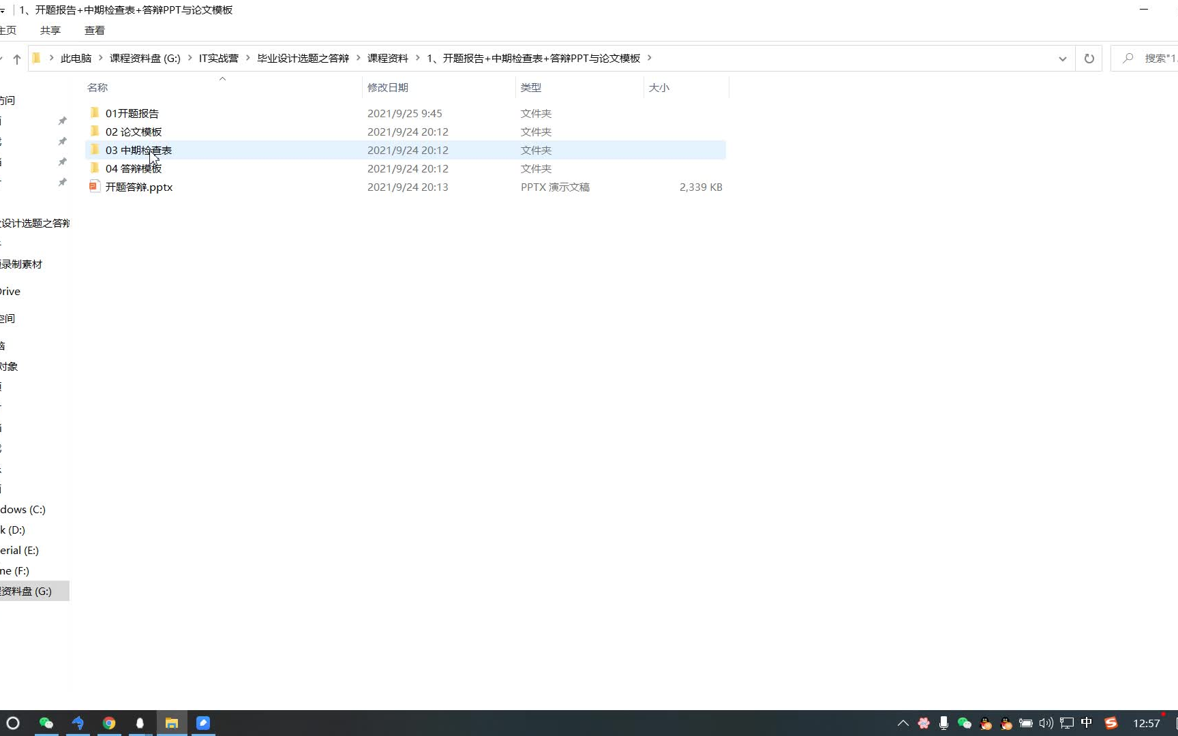Navigate to IT实战营 in the breadcrumb

(x=219, y=59)
